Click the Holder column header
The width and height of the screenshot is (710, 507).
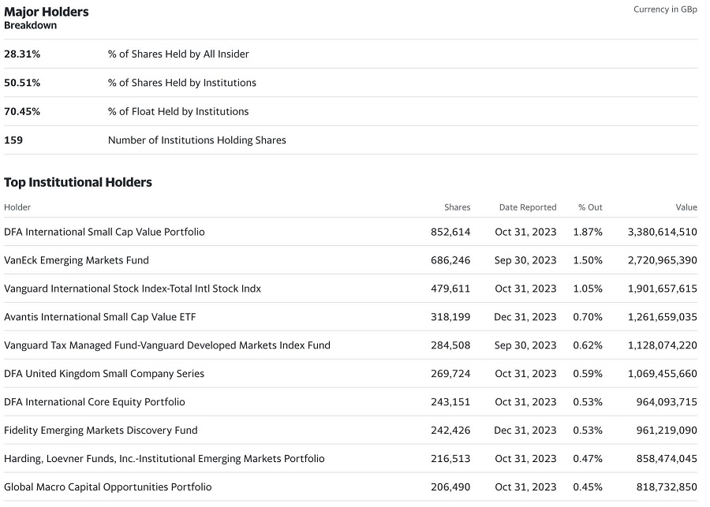pos(17,207)
